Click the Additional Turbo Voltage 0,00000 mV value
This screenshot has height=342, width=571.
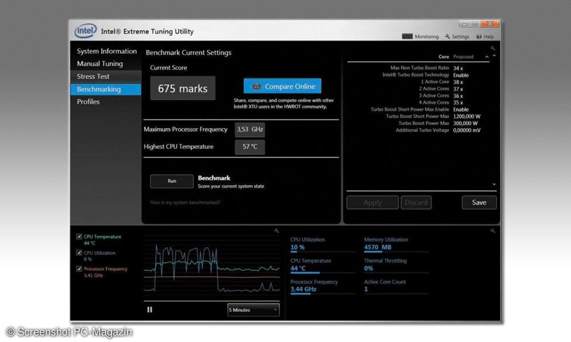tap(467, 130)
